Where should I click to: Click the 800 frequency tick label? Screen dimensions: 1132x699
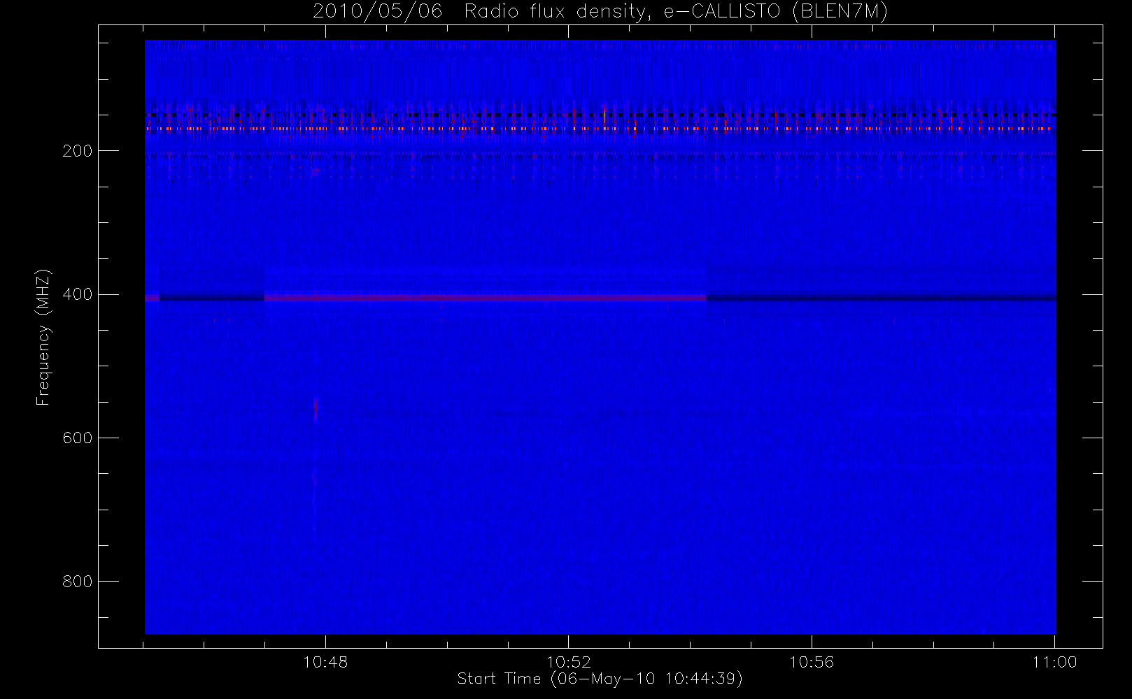point(77,581)
